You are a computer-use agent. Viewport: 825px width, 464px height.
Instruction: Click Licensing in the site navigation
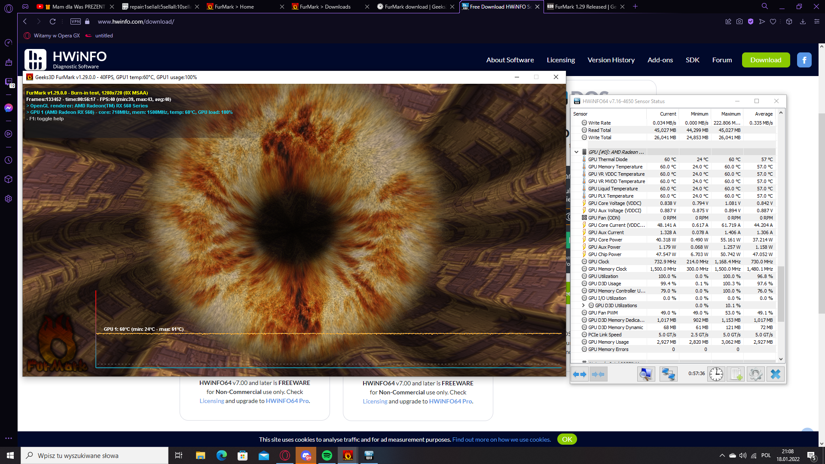561,60
